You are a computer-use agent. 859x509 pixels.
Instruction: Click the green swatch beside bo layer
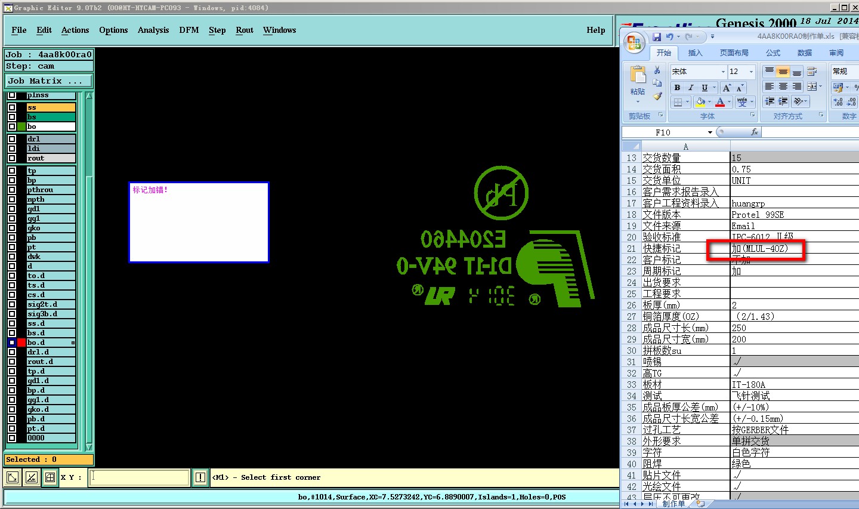point(21,127)
